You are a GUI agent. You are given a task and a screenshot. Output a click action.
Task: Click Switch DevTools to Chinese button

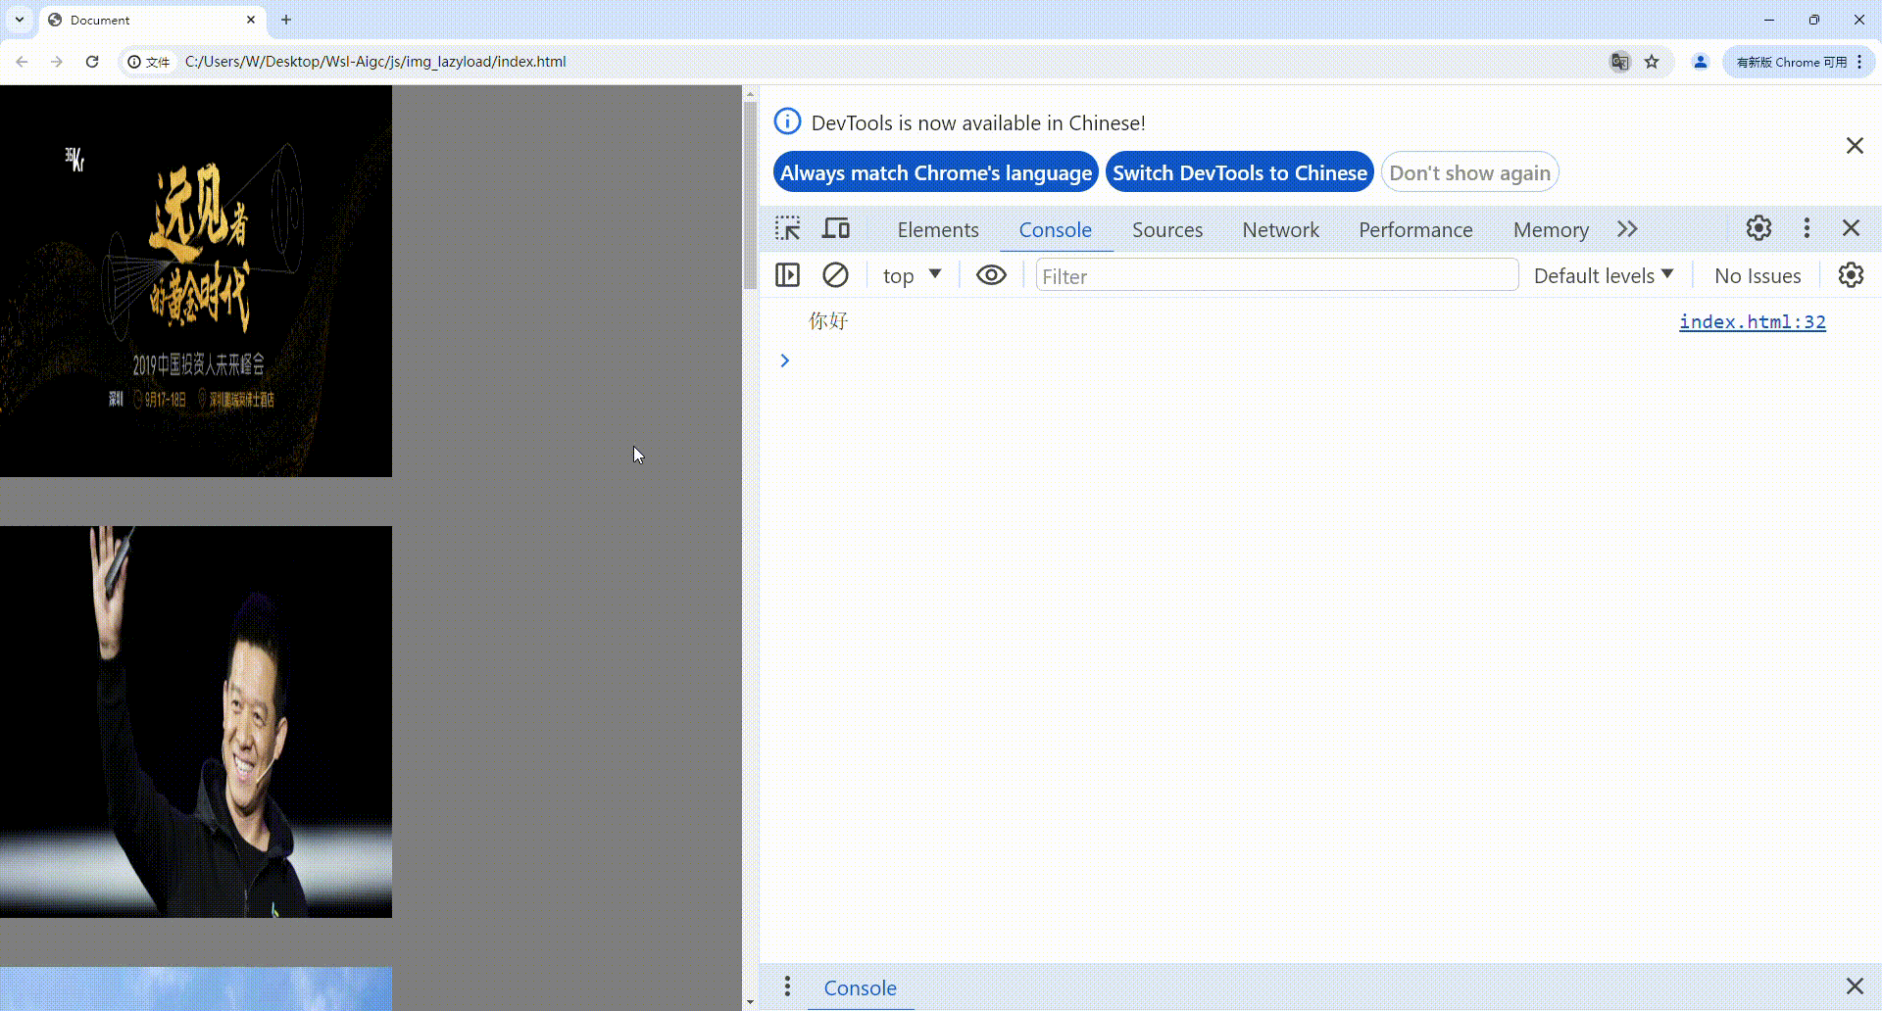pos(1239,172)
